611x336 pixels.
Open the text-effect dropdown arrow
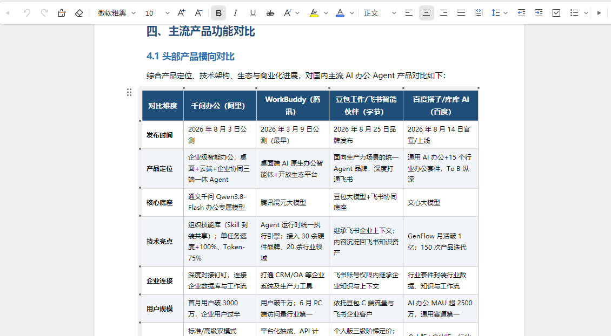pos(298,13)
